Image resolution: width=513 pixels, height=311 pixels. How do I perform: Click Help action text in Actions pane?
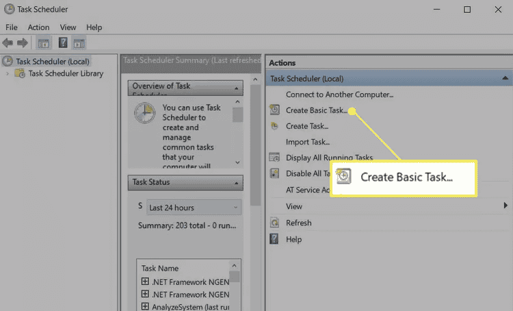(294, 239)
